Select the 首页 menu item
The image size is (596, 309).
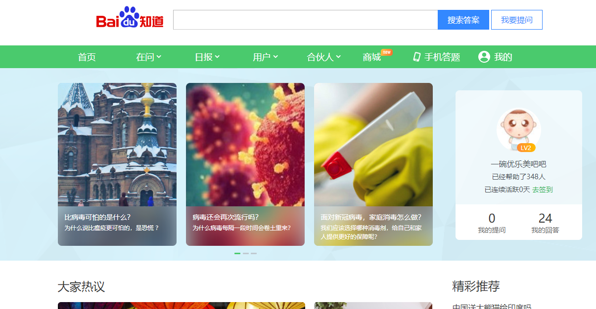[86, 57]
